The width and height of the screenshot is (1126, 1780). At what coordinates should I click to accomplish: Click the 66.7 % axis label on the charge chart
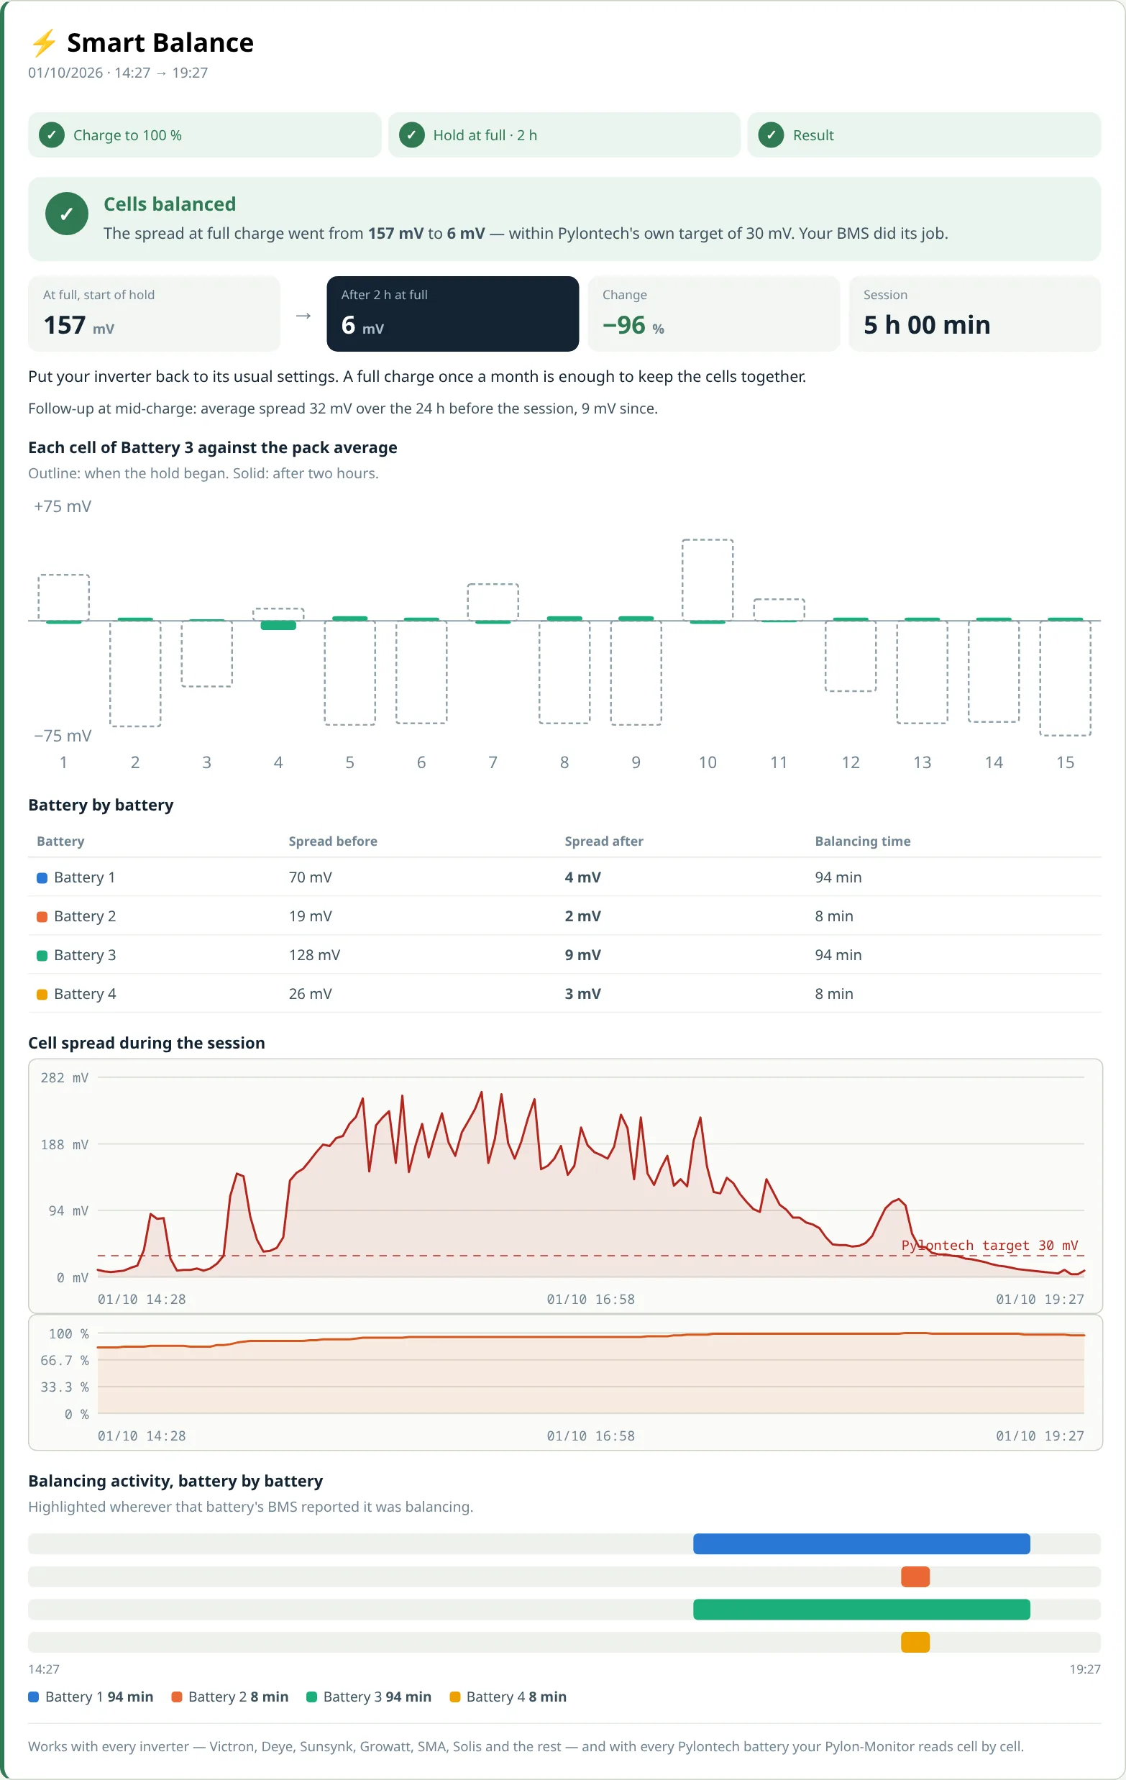(x=64, y=1361)
